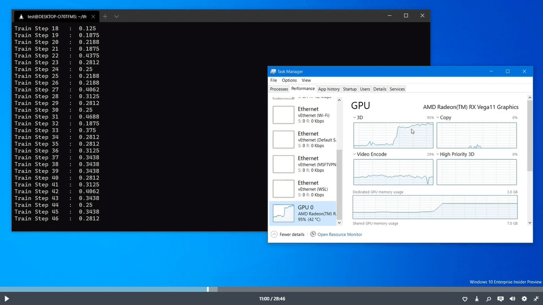Switch to Processes tab

(279, 89)
